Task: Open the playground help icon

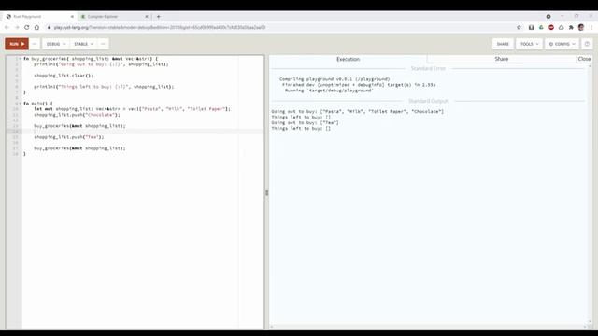Action: (587, 44)
